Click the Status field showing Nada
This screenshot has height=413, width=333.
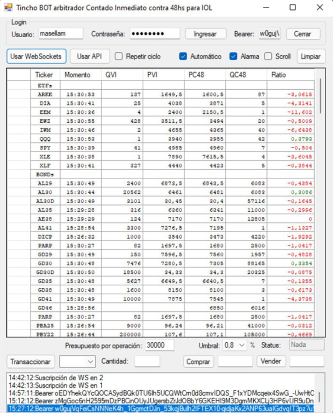tap(307, 345)
